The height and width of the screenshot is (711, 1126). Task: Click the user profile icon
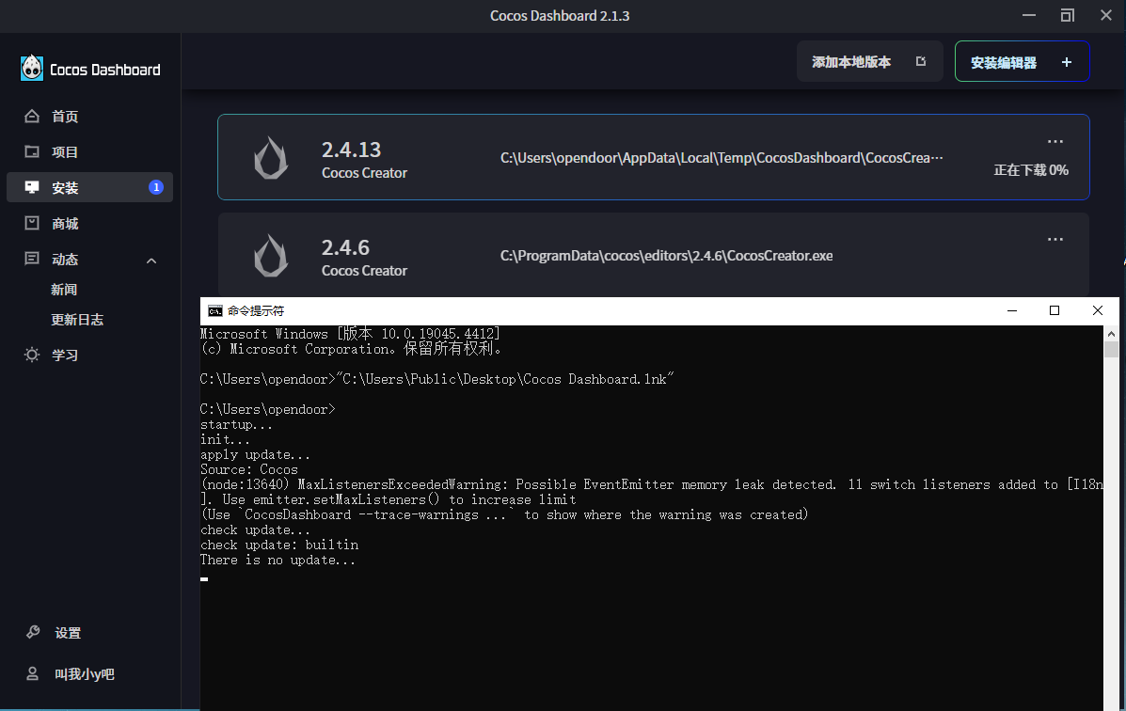32,673
